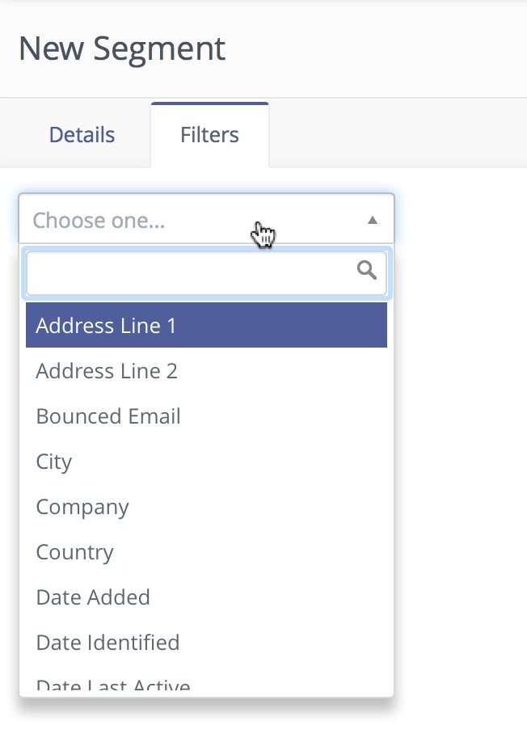The image size is (527, 734).
Task: Click the New Segment page title
Action: coord(122,49)
